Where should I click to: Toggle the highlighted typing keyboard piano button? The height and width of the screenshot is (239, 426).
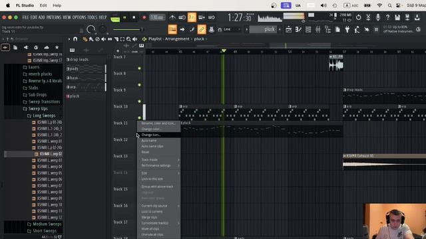tap(172, 29)
